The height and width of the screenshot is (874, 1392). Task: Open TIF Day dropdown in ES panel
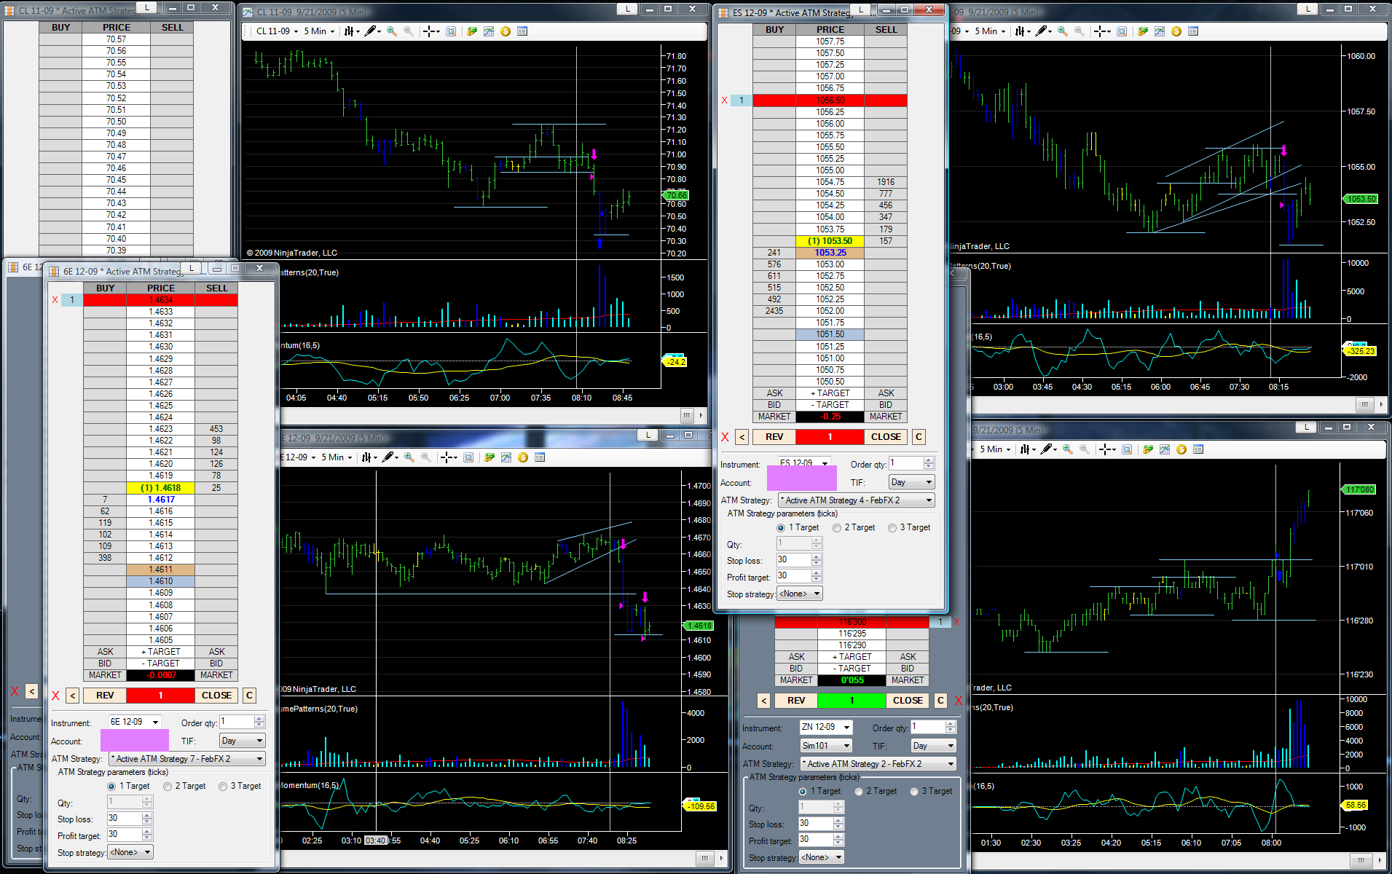click(x=912, y=482)
